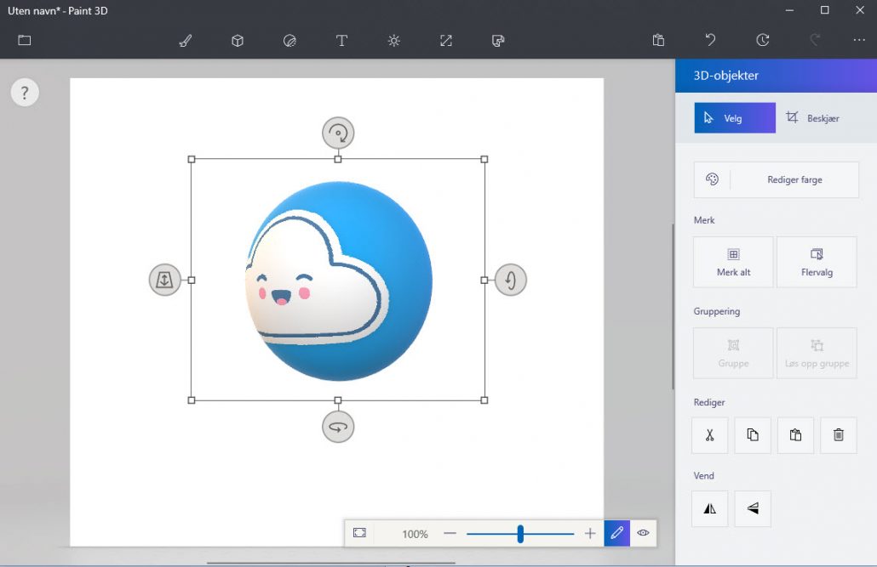
Task: Cut the selection using the scissors icon
Action: click(709, 435)
